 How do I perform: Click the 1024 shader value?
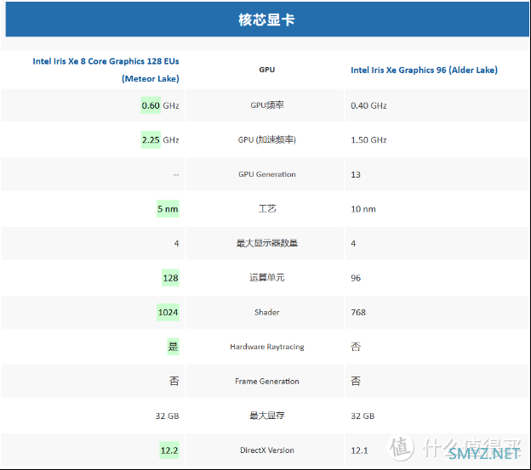pos(168,313)
